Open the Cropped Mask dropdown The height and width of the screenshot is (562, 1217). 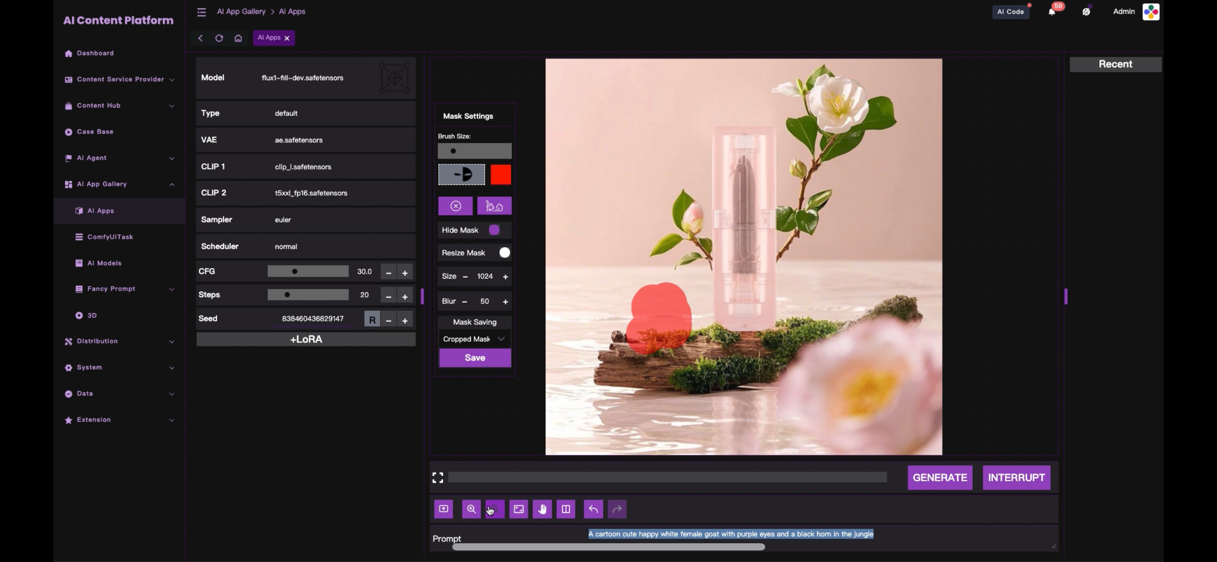474,339
